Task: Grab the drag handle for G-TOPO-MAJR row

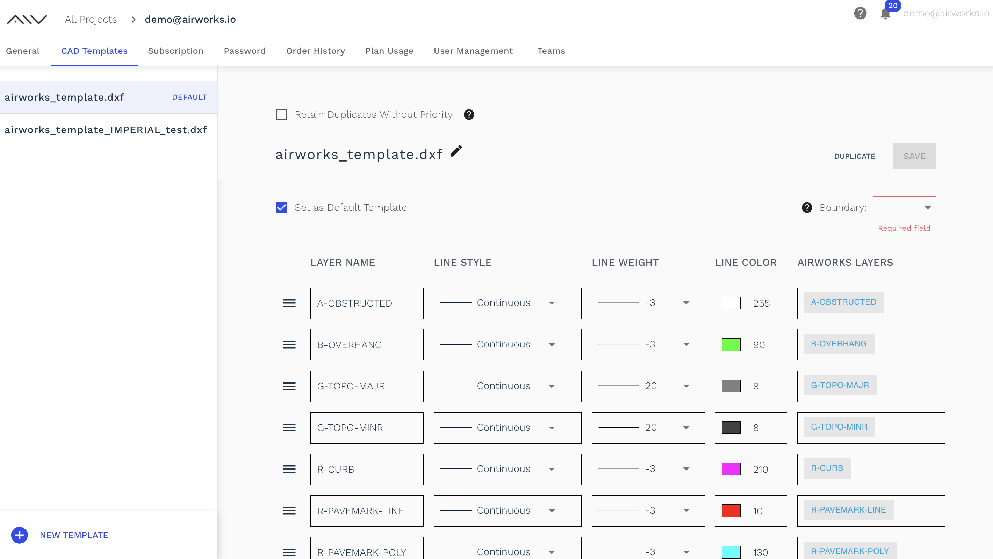Action: click(x=289, y=386)
